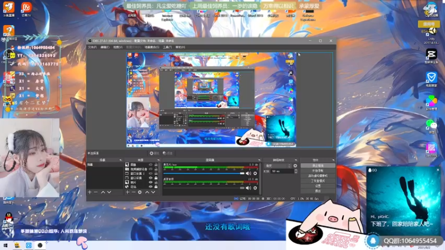Image resolution: width=445 pixels, height=250 pixels.
Task: Toggle eye on 窗口采集 source row
Action: click(x=150, y=178)
